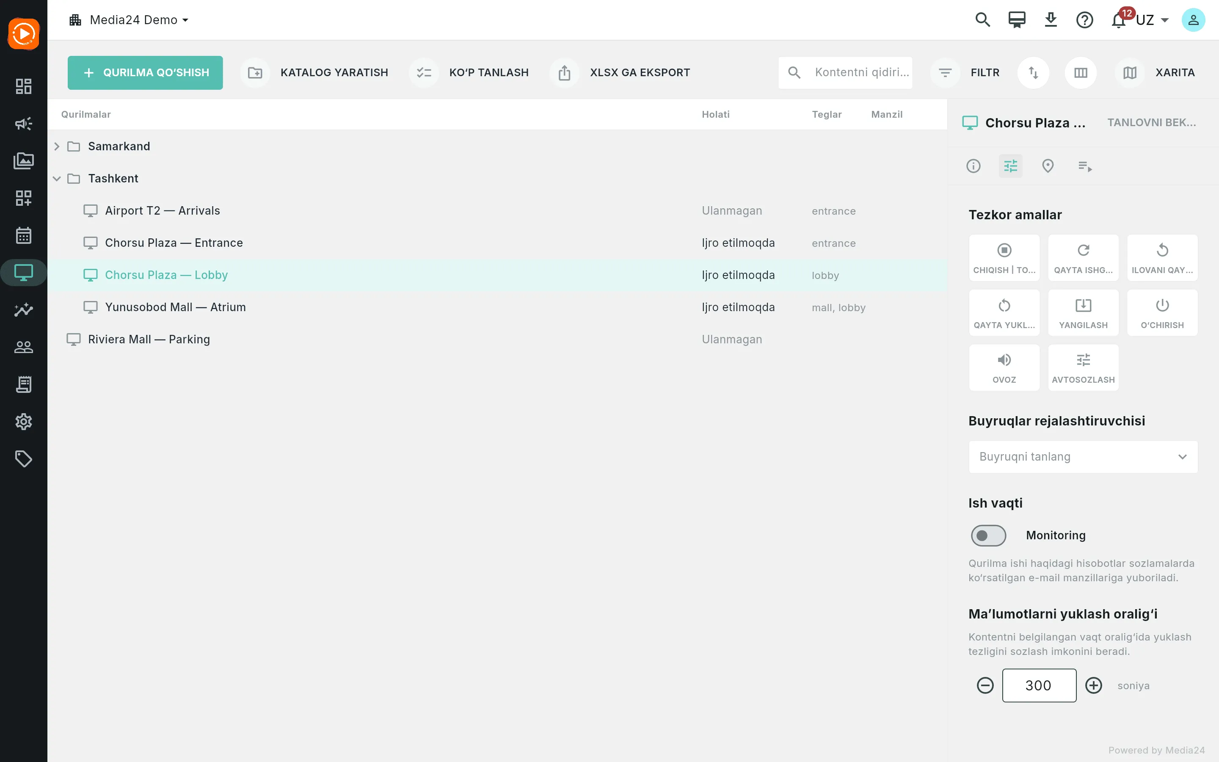Viewport: 1219px width, 762px height.
Task: Click TANLOVNI BEK... cancel selection
Action: (1152, 122)
